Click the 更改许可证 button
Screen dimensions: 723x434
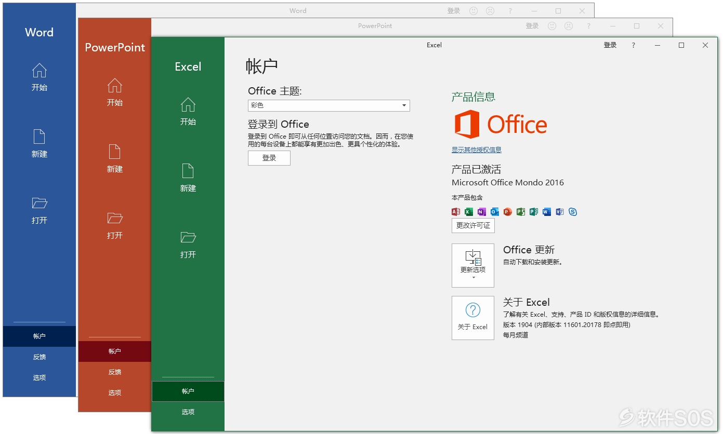click(x=473, y=226)
